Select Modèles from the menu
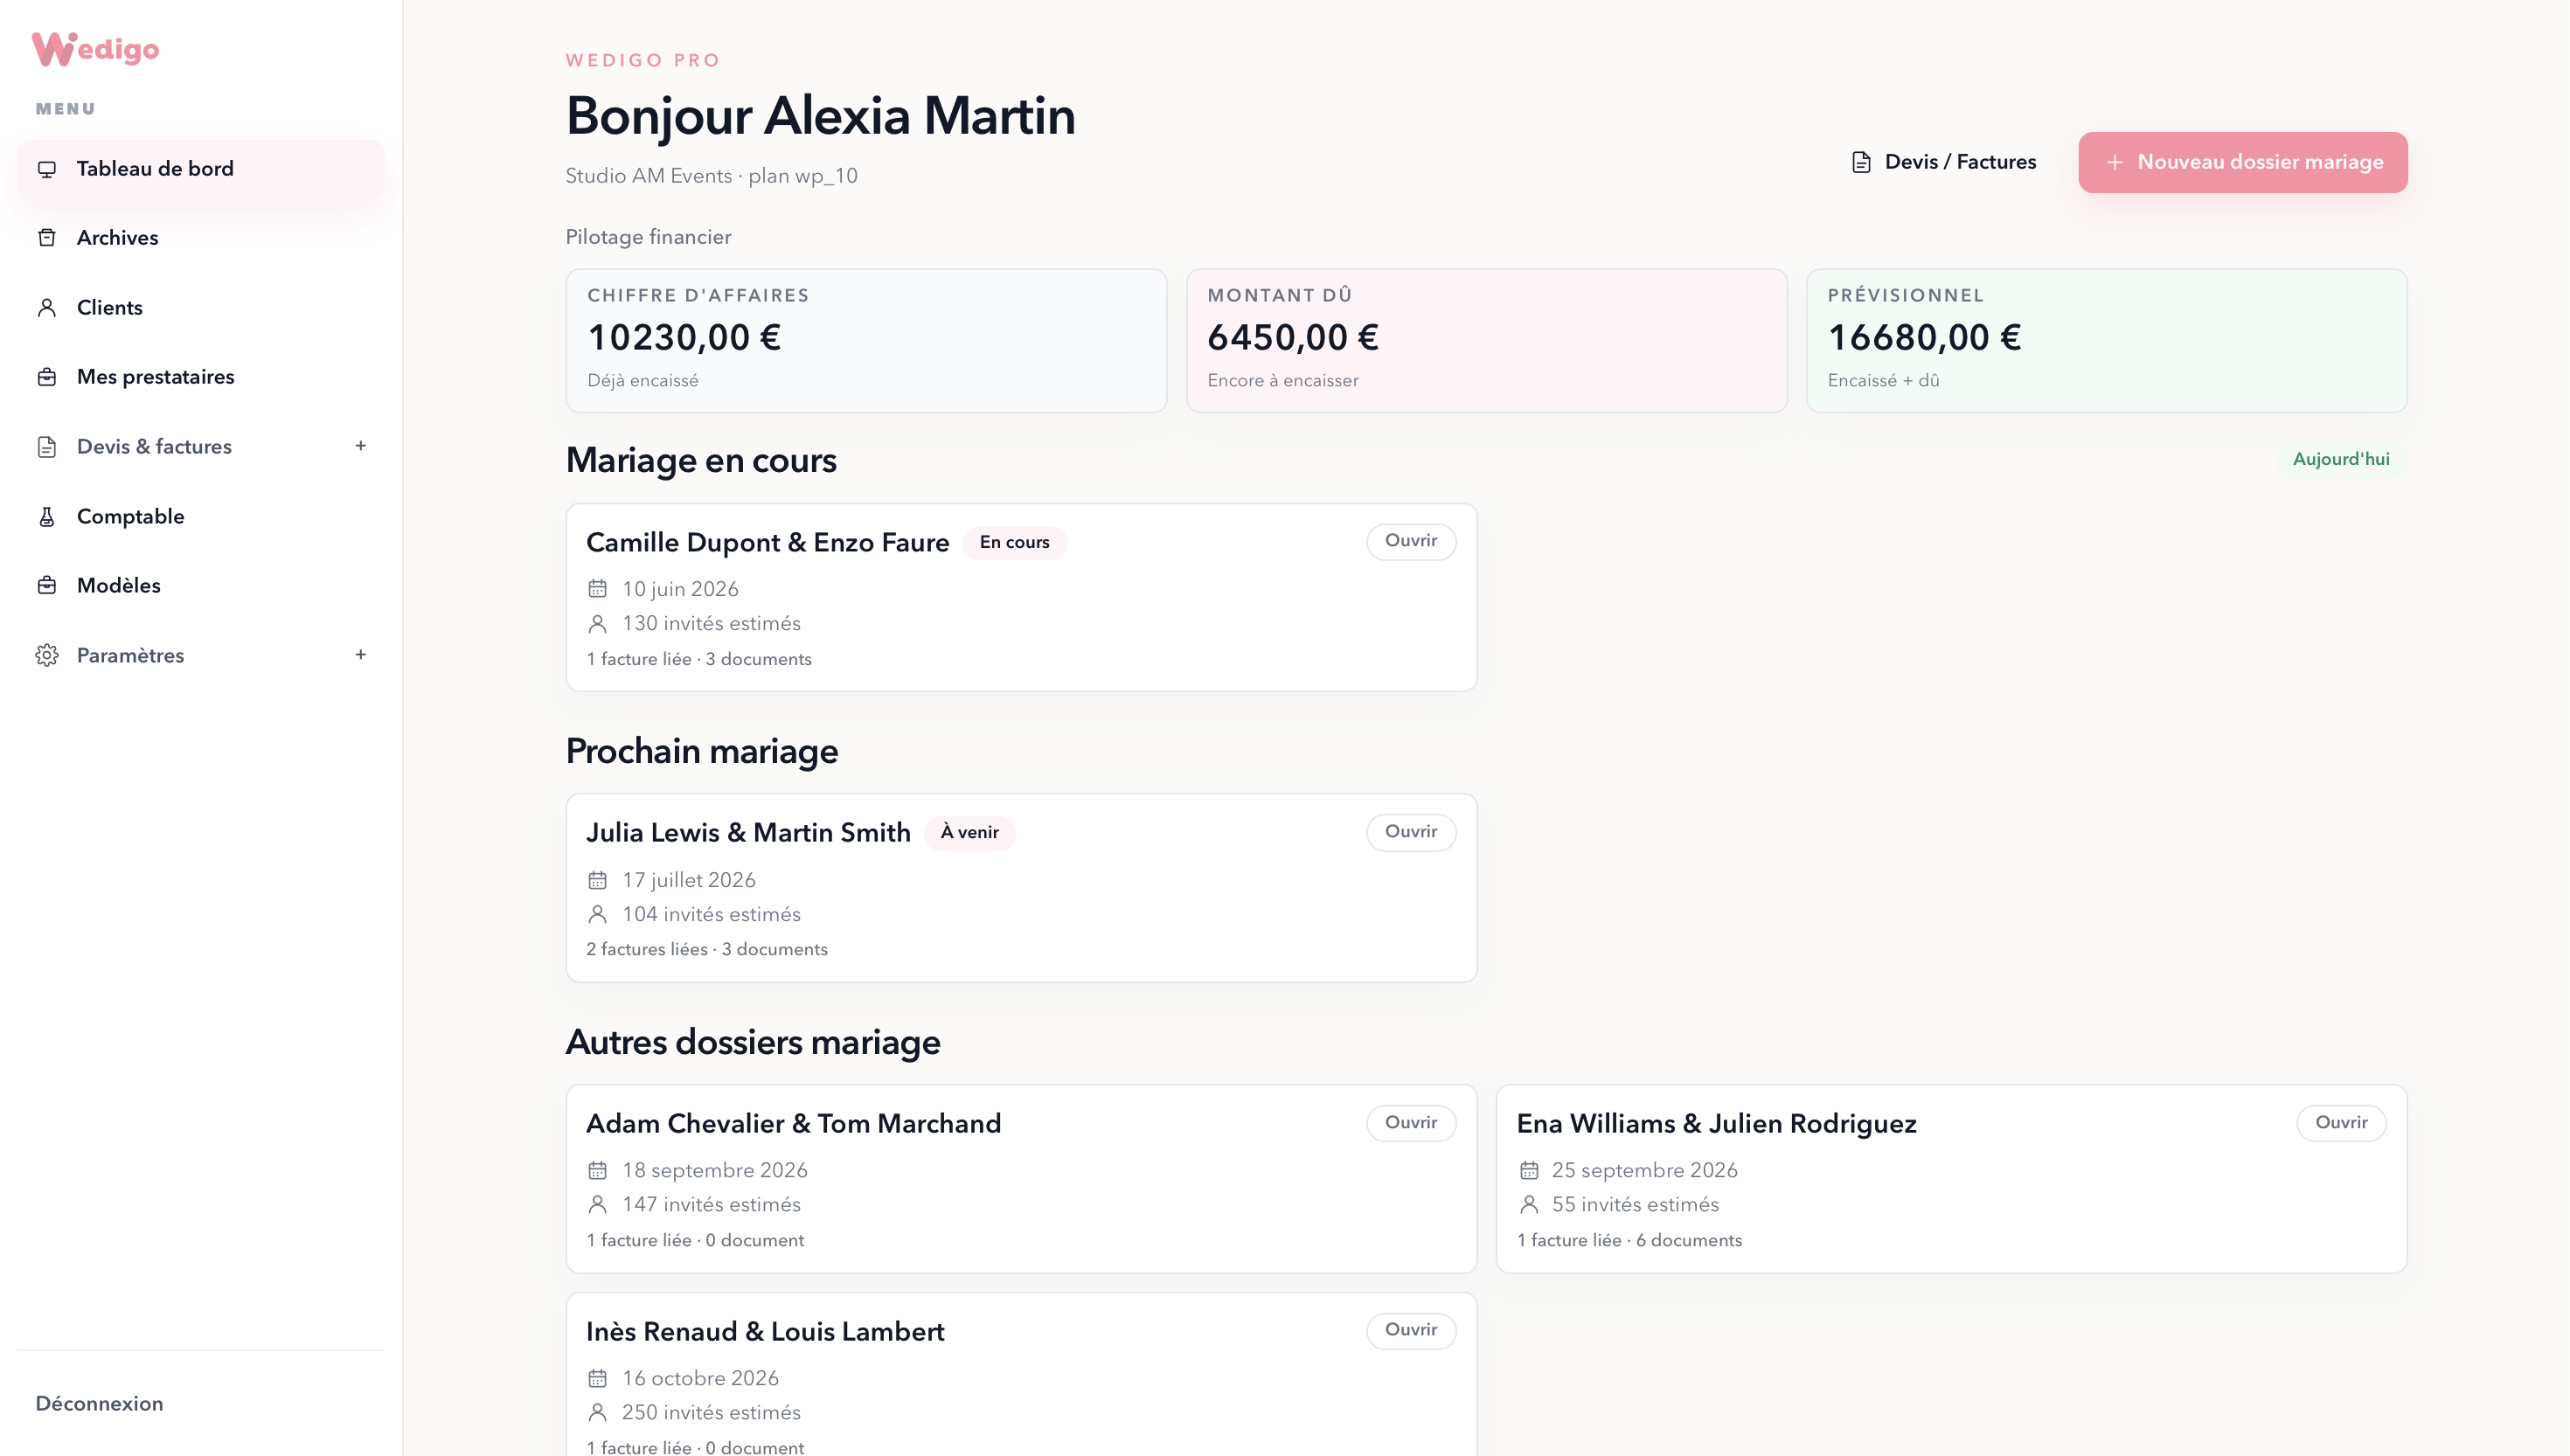2570x1456 pixels. [201, 586]
